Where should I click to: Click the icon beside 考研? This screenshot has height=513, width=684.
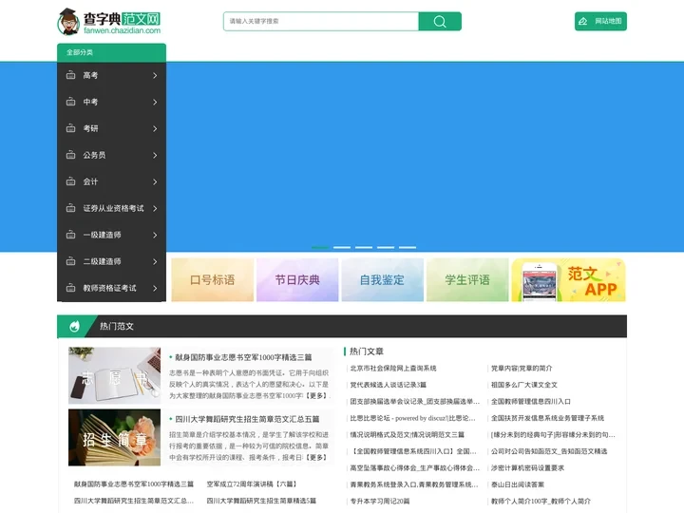point(70,128)
